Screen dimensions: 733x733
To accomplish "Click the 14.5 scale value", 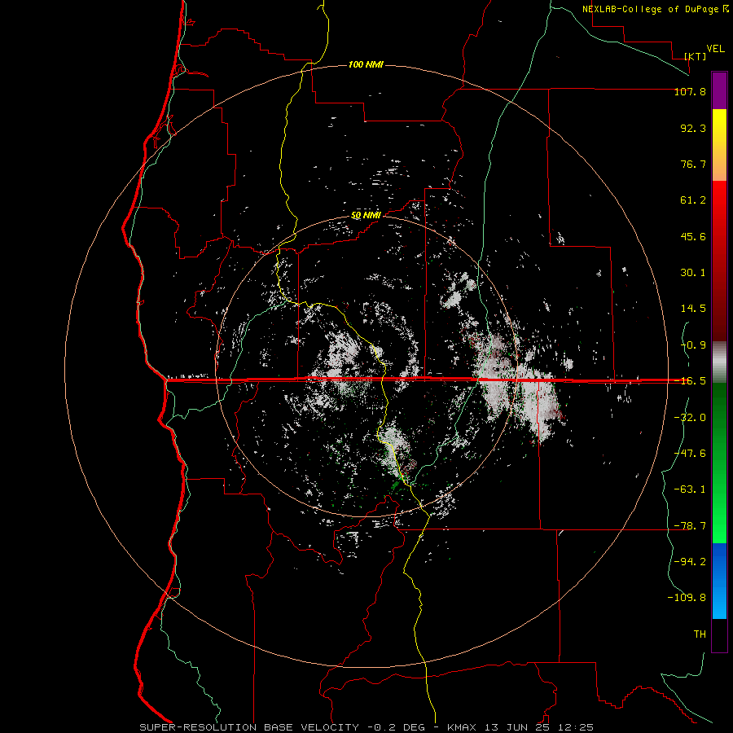I will (693, 309).
